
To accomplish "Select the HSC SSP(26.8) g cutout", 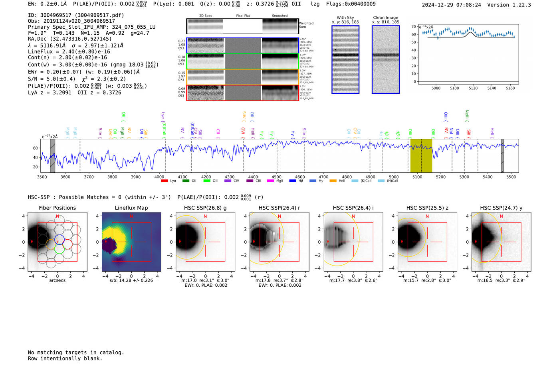I will point(206,242).
